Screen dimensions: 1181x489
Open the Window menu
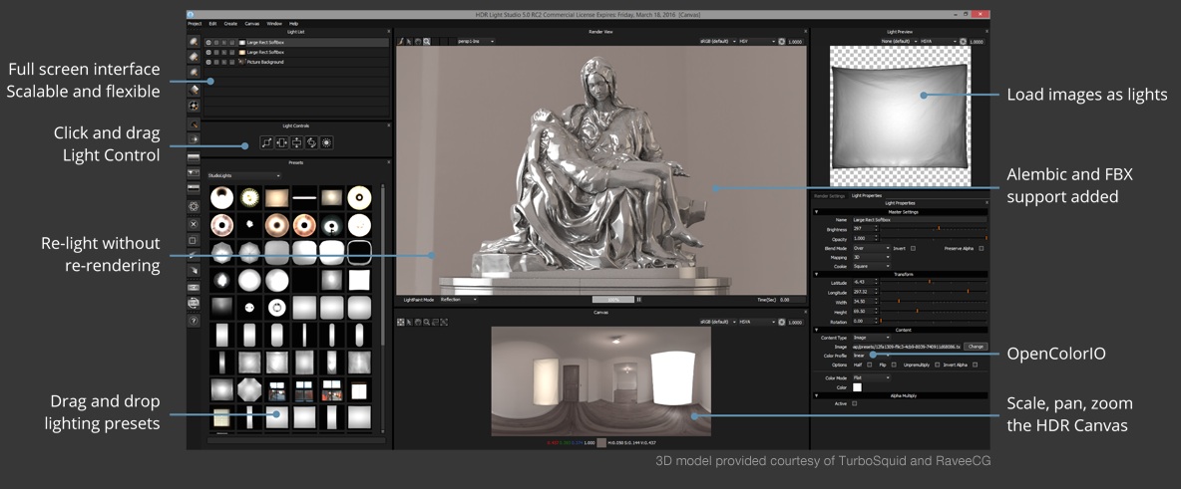[x=274, y=23]
